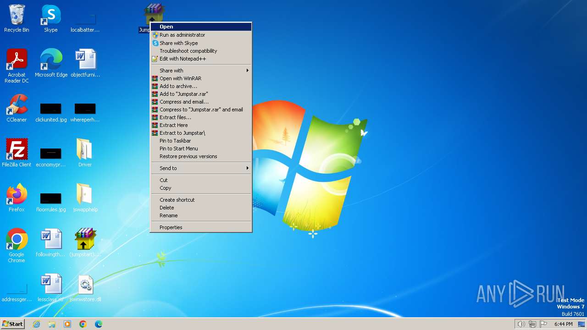Select Compress to "Jumpstar.rar" and email
This screenshot has height=330, width=587.
coord(201,110)
